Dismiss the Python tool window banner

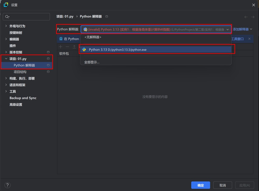pyautogui.click(x=249, y=39)
